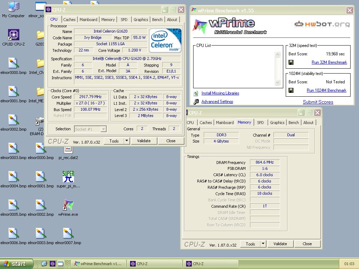The width and height of the screenshot is (359, 269).
Task: Click Run 32M Benchmark link
Action: (x=329, y=62)
